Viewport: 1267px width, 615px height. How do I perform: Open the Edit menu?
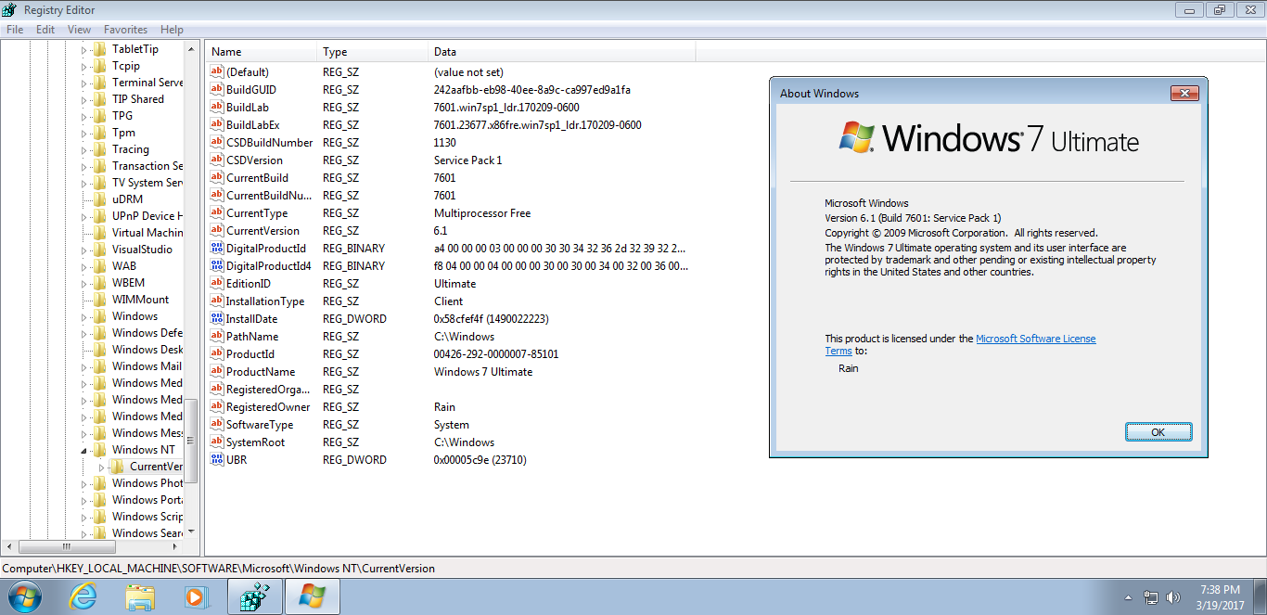tap(45, 30)
